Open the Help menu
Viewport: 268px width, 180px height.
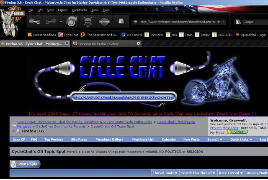(x=106, y=10)
